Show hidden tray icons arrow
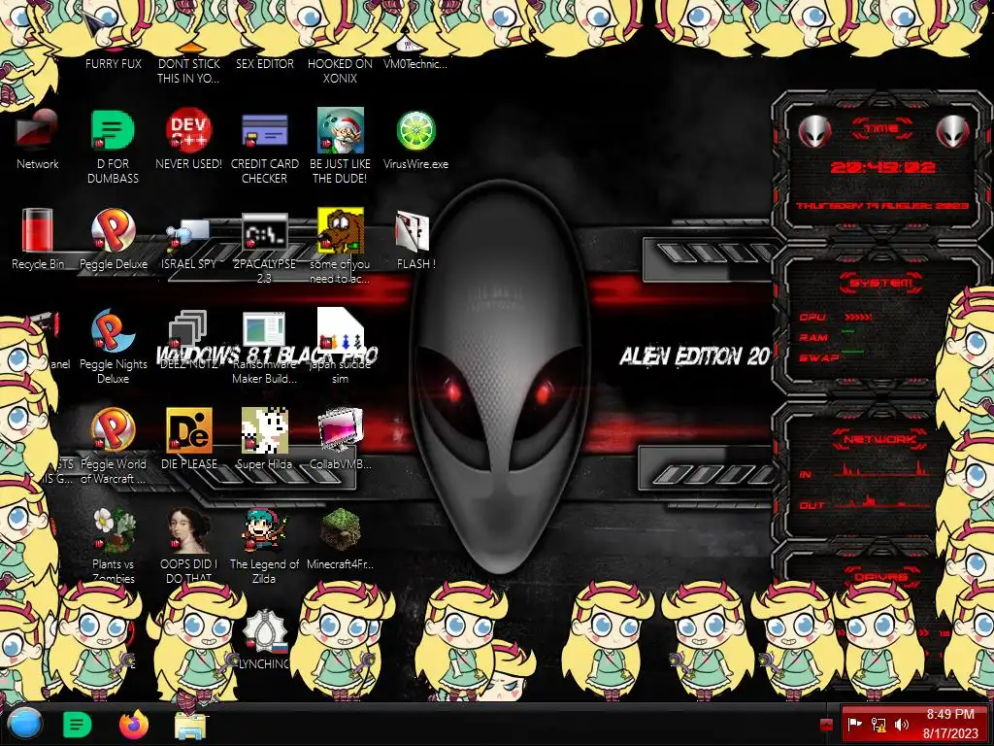This screenshot has width=994, height=746. pos(826,725)
